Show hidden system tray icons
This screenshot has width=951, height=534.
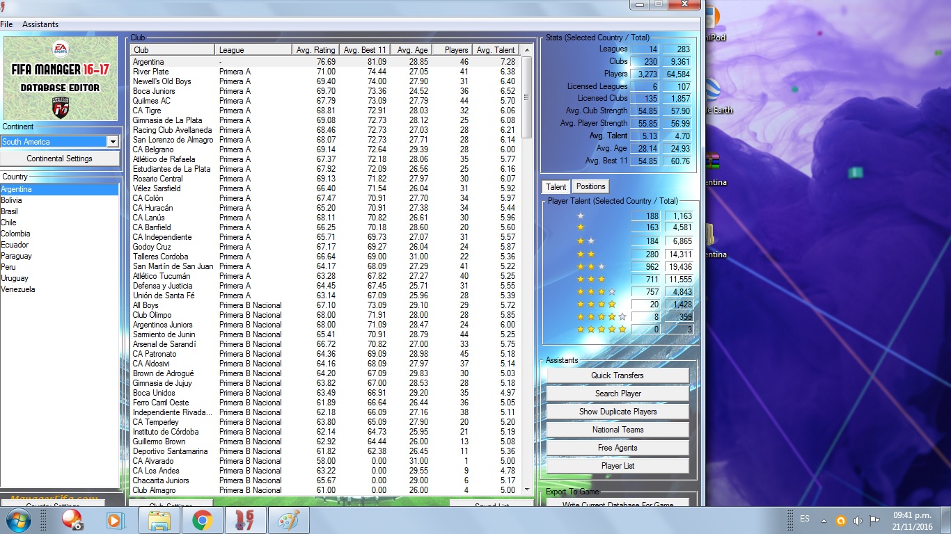824,521
